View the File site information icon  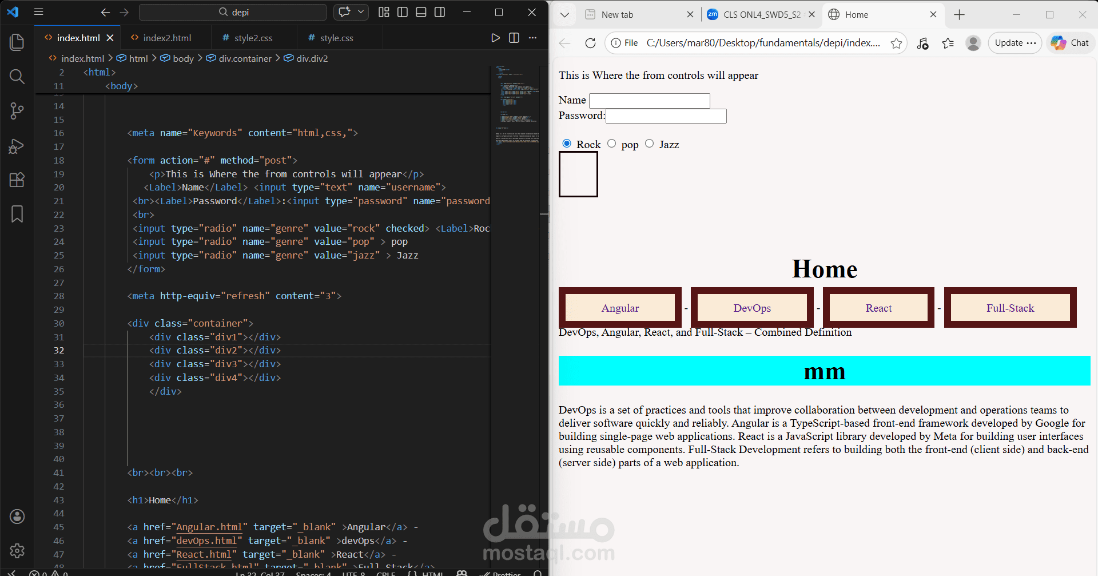(x=624, y=43)
